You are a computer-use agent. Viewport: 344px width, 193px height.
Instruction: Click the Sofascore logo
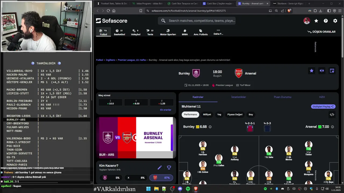click(112, 21)
